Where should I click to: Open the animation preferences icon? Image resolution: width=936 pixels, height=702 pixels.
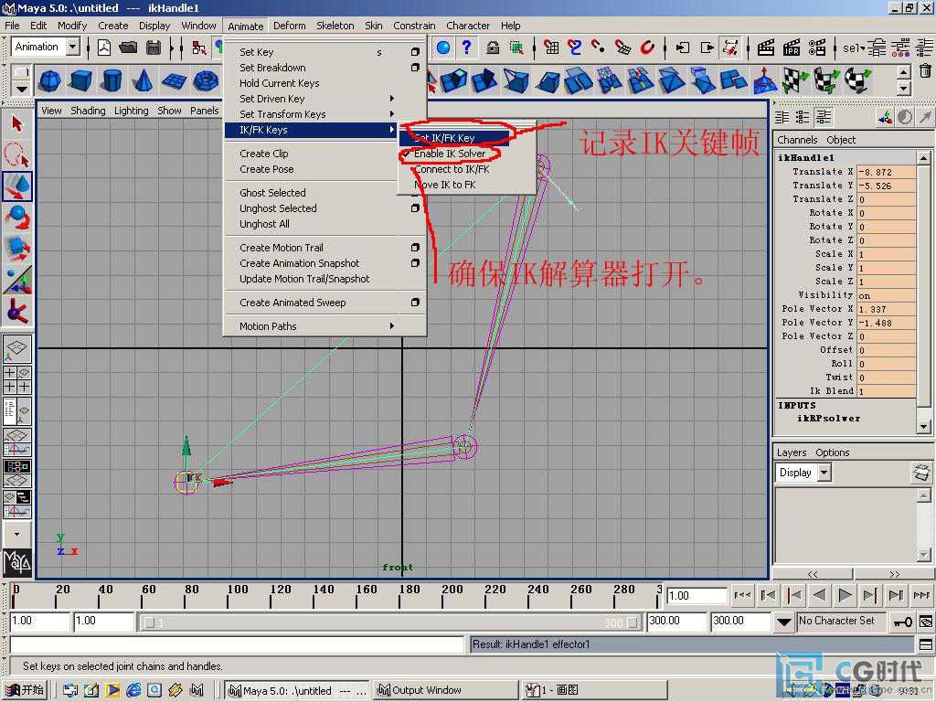click(926, 622)
